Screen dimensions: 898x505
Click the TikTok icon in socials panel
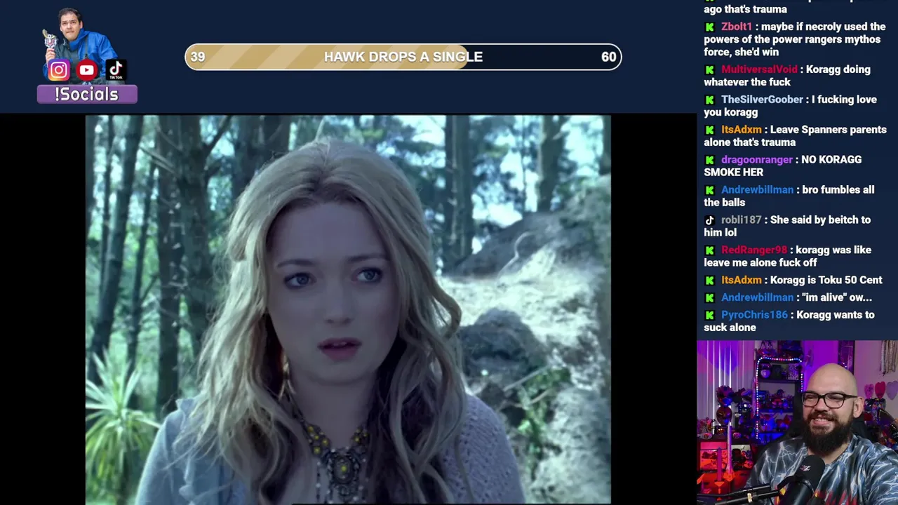coord(116,70)
